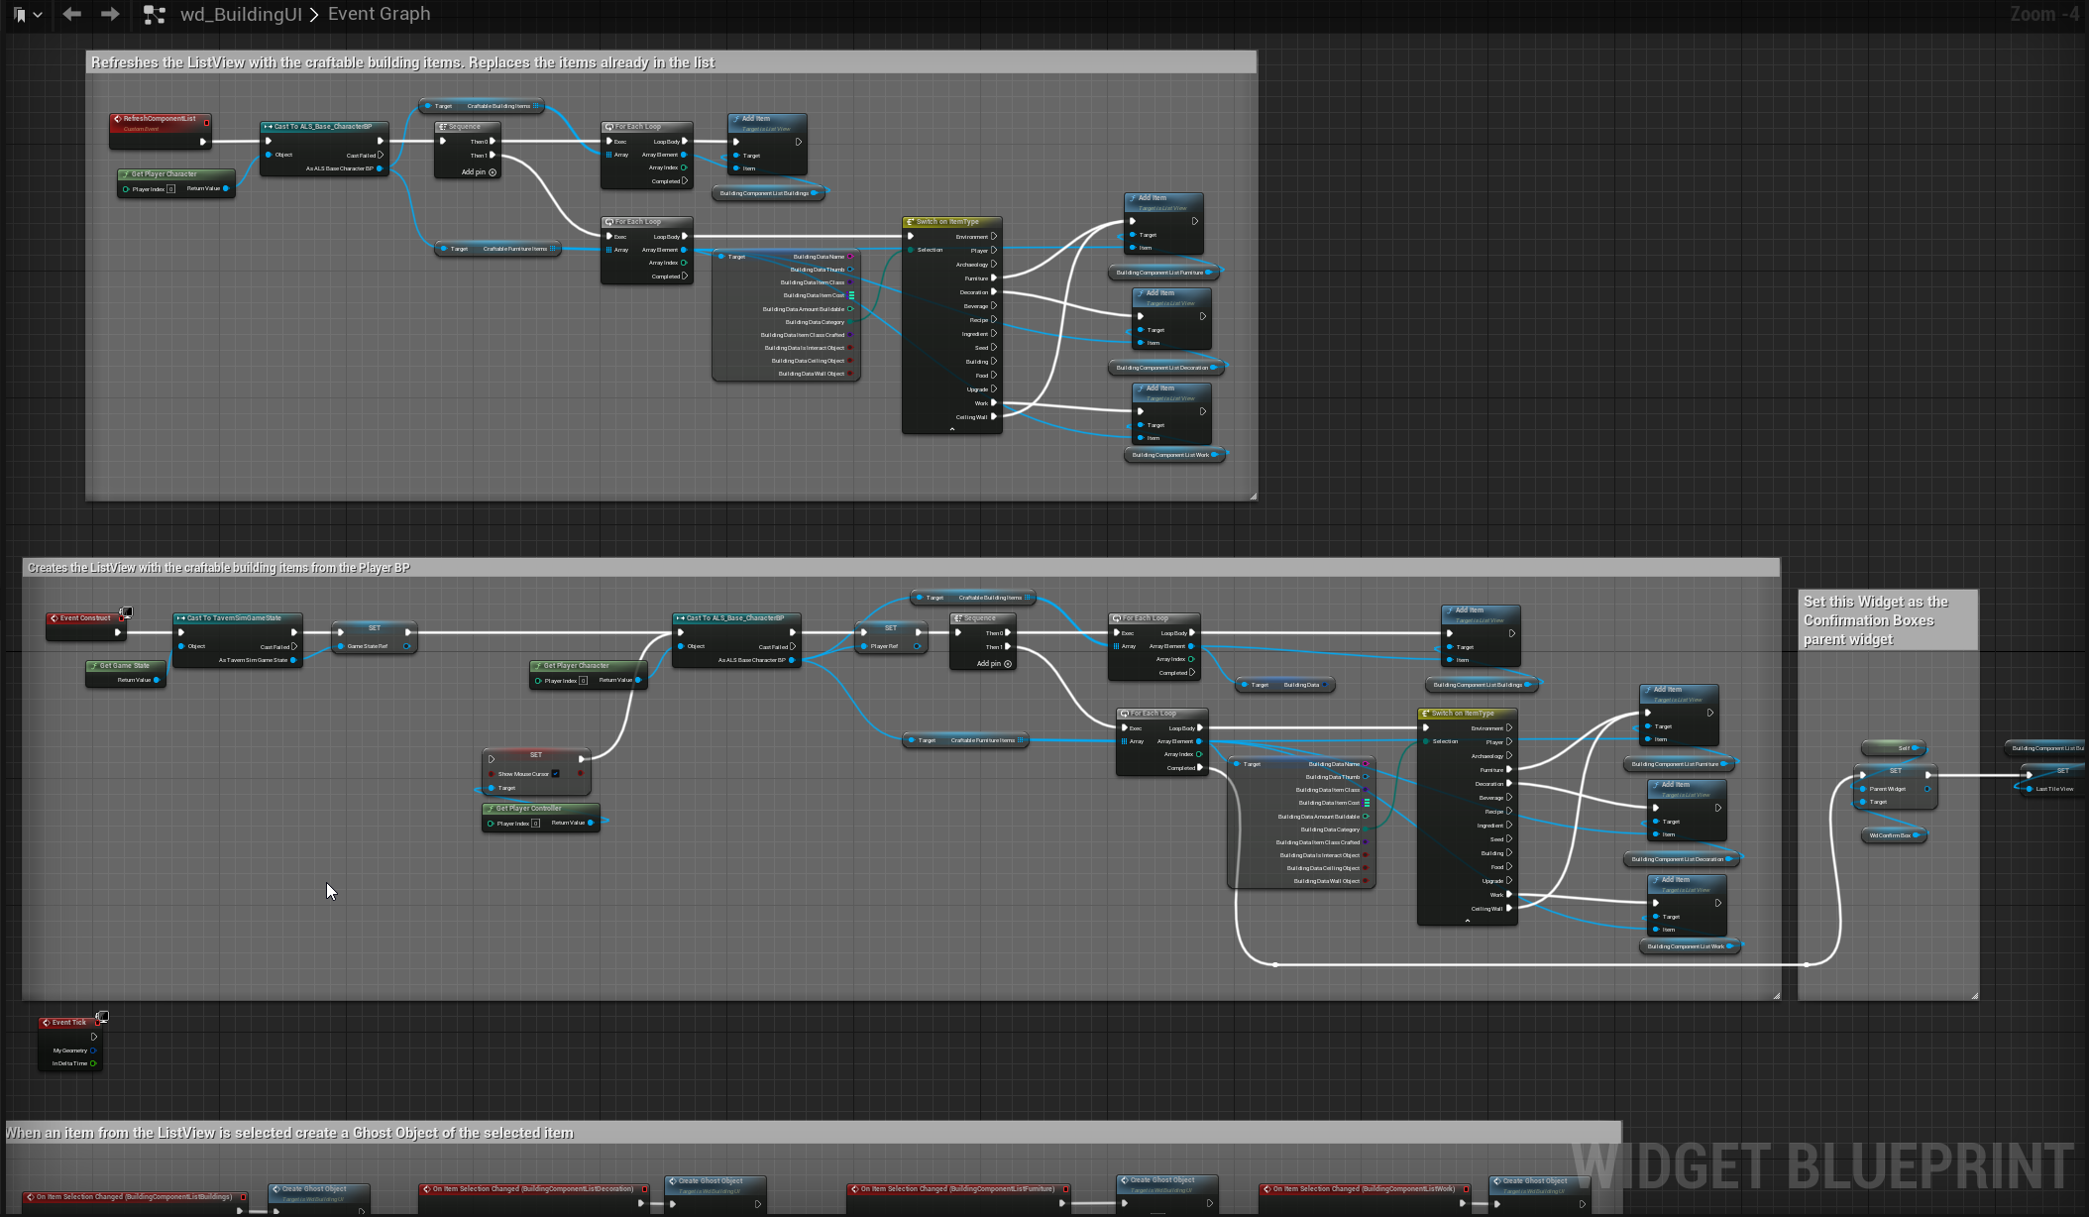The height and width of the screenshot is (1217, 2089).
Task: Click the Get Player Controller function node header
Action: click(529, 809)
